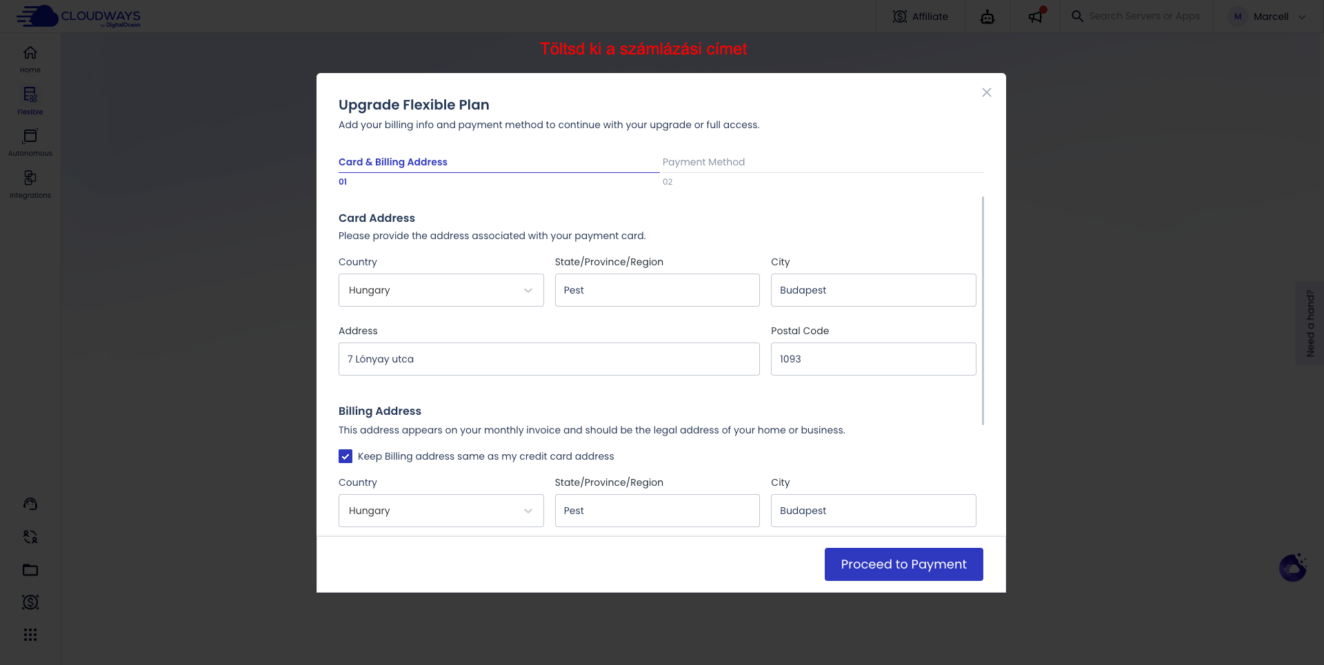The height and width of the screenshot is (665, 1324).
Task: Expand the Card Address Country dropdown
Action: (x=441, y=290)
